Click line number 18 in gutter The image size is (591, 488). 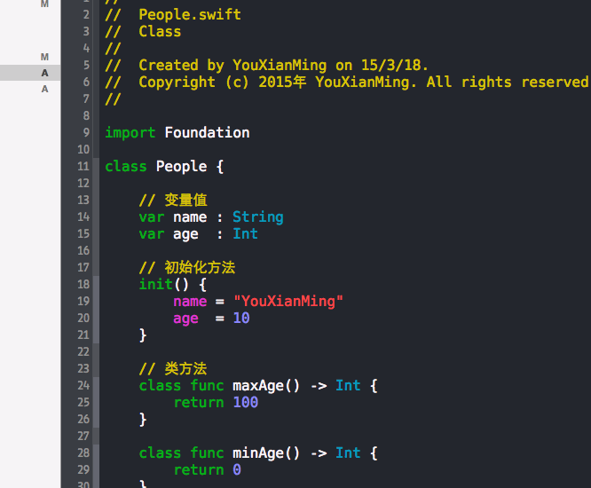[83, 284]
